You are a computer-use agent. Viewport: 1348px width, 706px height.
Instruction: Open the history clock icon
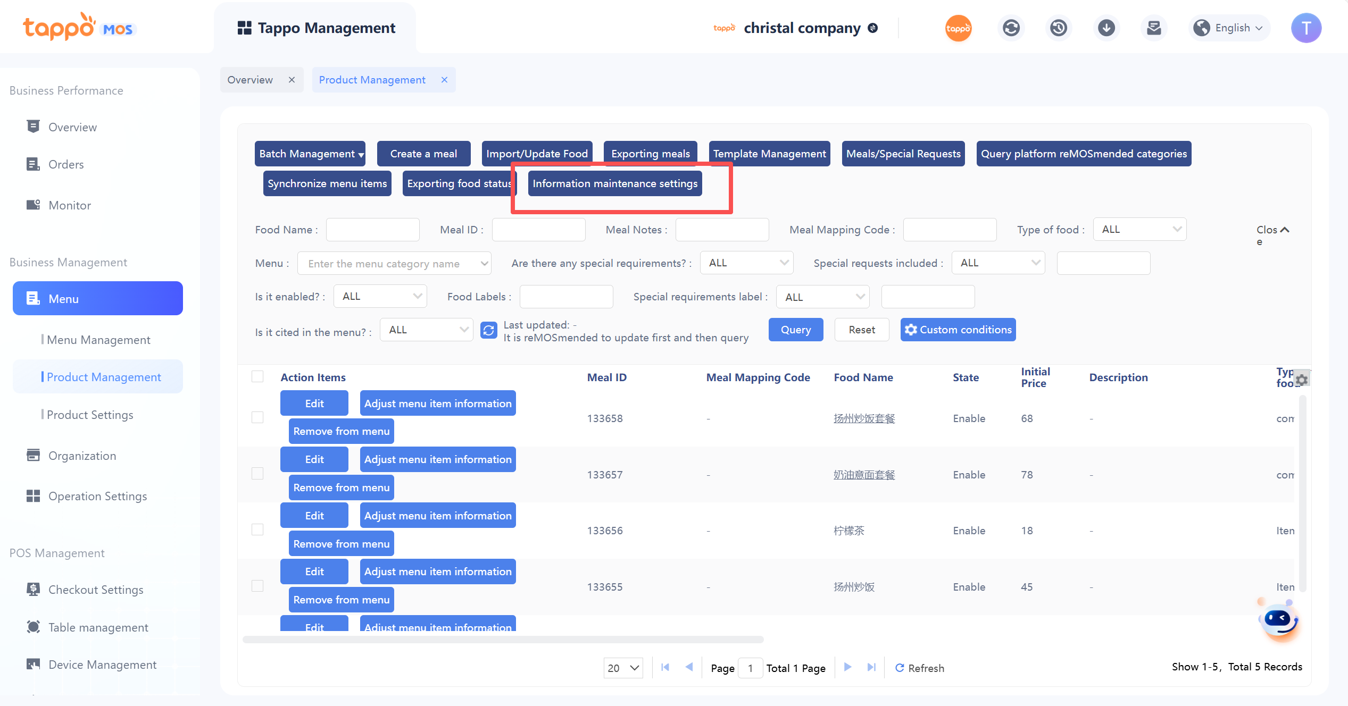click(1058, 28)
